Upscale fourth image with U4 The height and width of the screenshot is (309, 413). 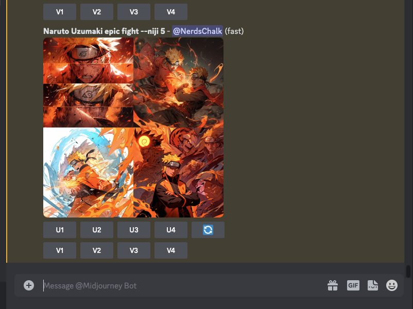point(170,230)
